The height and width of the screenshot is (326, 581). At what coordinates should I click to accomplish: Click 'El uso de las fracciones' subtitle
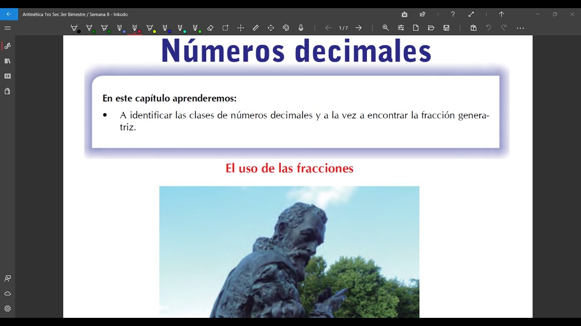[x=289, y=168]
